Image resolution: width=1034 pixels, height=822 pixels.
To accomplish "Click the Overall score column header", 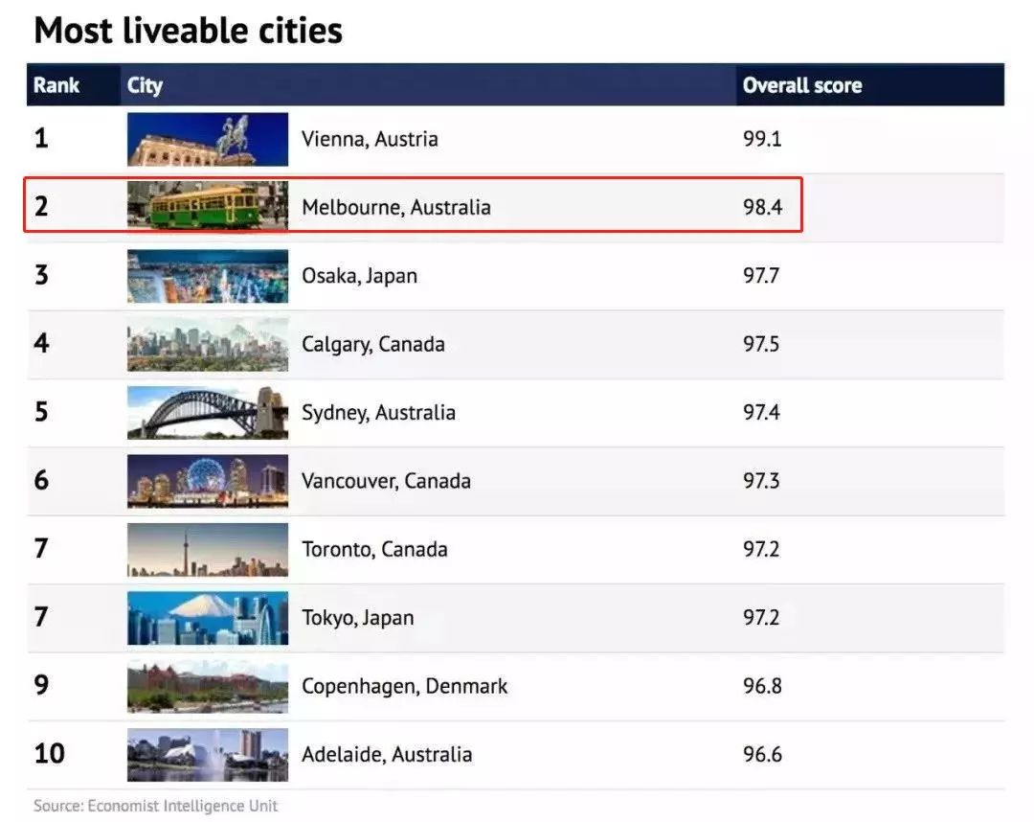I will (x=801, y=85).
